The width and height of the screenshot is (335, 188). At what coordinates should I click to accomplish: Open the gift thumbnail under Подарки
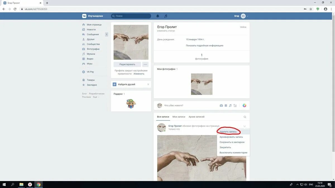[x=131, y=104]
